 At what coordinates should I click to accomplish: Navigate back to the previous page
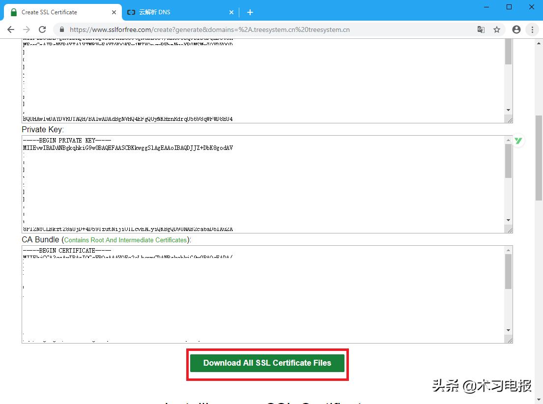pyautogui.click(x=11, y=29)
